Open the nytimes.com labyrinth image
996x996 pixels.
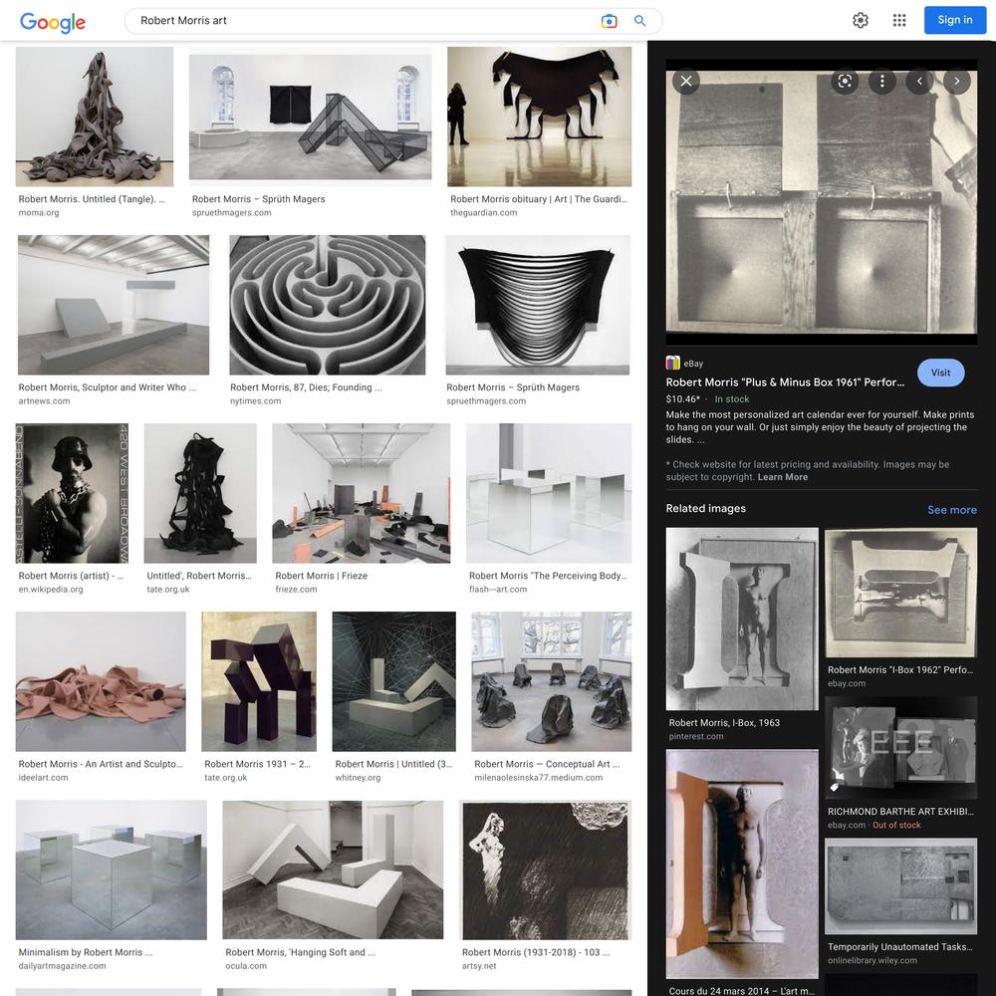point(327,305)
